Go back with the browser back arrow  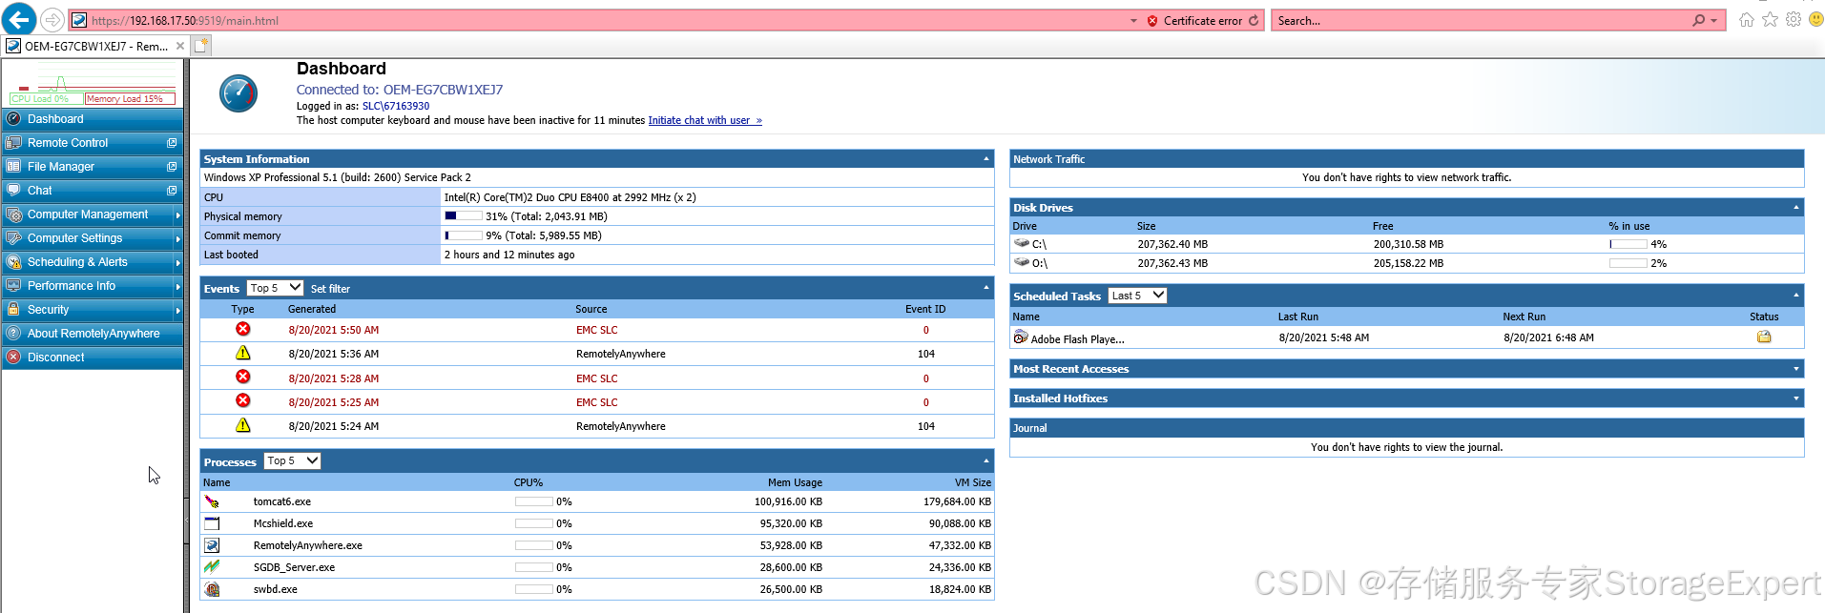(20, 19)
